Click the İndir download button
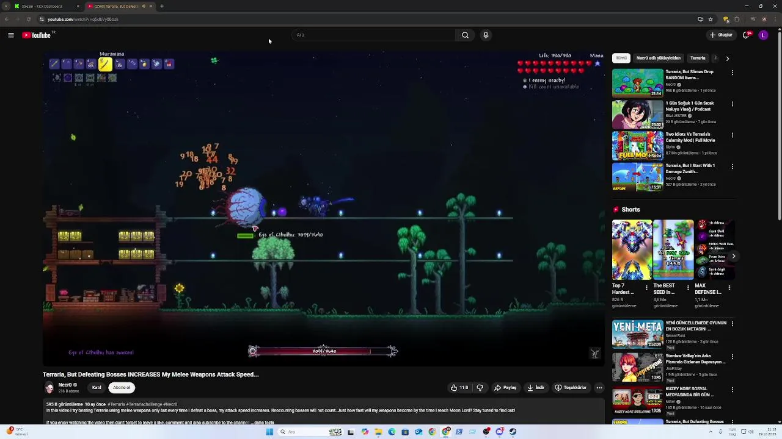The height and width of the screenshot is (439, 782). coord(536,388)
